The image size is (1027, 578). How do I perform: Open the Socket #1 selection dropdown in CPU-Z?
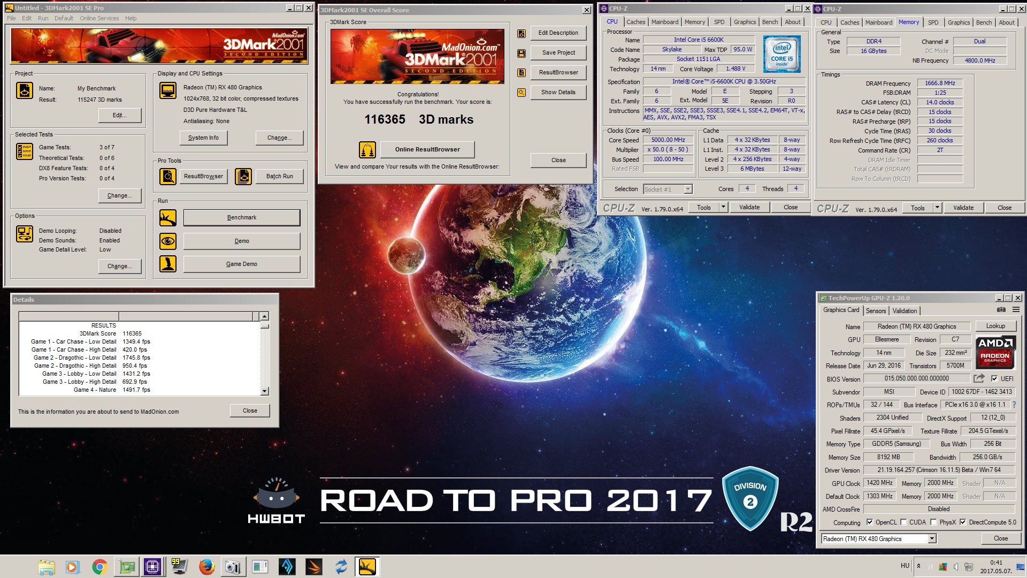(688, 189)
